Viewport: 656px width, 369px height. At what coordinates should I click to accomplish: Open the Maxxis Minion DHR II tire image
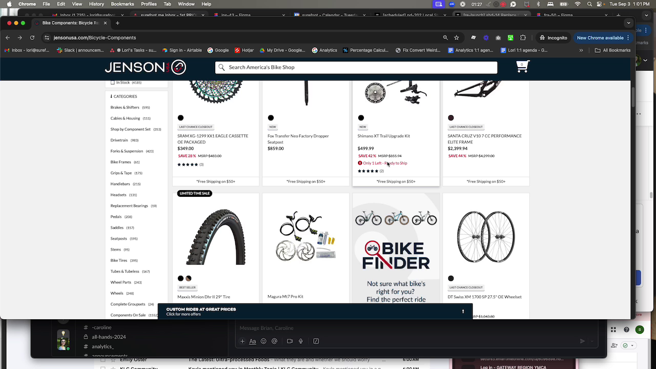(216, 237)
